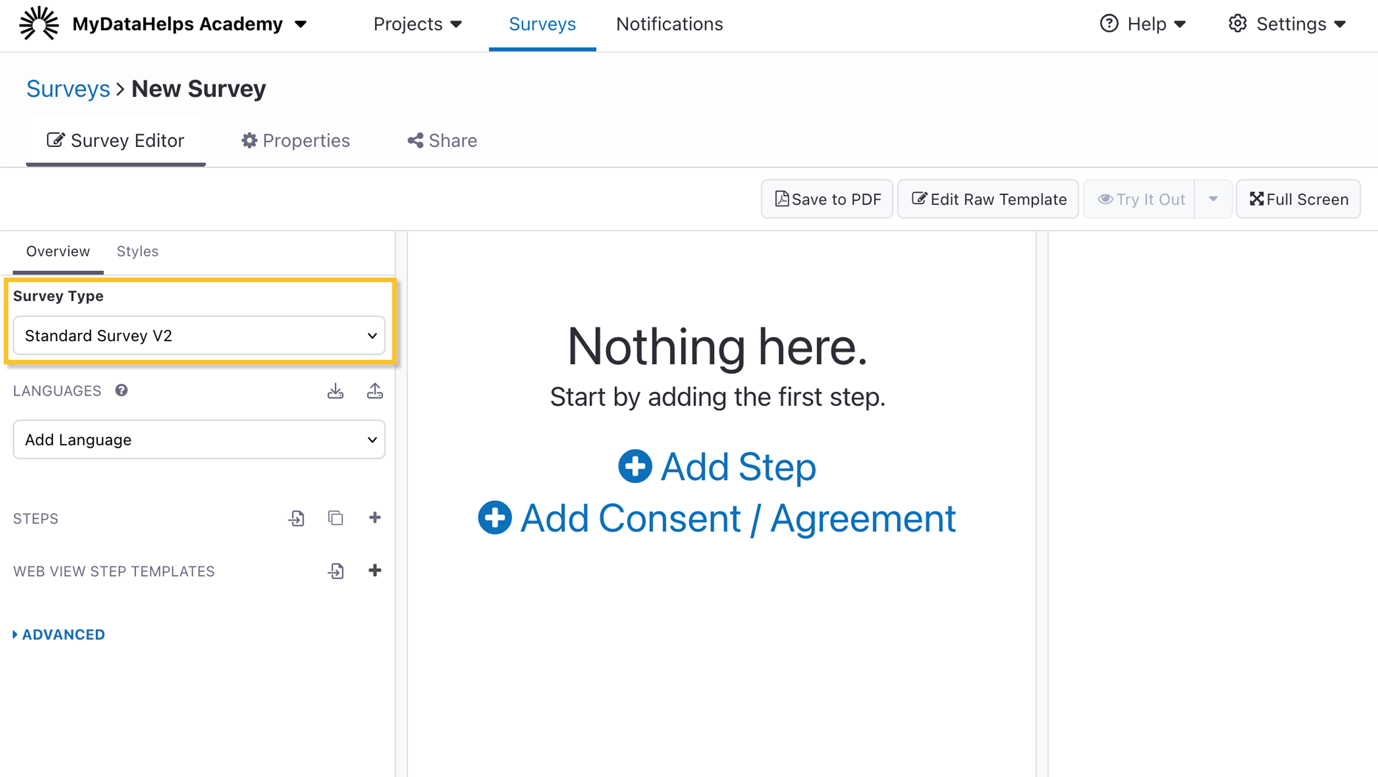Click the Try It Out button

tap(1139, 199)
